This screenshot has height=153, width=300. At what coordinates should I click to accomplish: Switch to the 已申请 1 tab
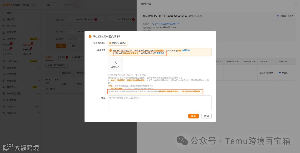coord(77,57)
